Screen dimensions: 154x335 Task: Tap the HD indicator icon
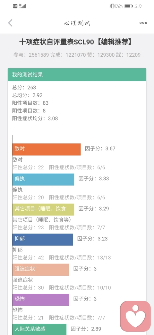[15, 6]
